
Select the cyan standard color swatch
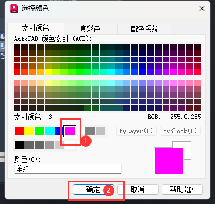pos(49,131)
